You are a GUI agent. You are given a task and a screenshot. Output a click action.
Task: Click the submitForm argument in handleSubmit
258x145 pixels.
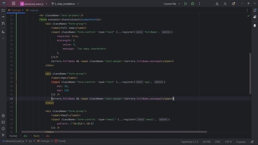pos(89,20)
